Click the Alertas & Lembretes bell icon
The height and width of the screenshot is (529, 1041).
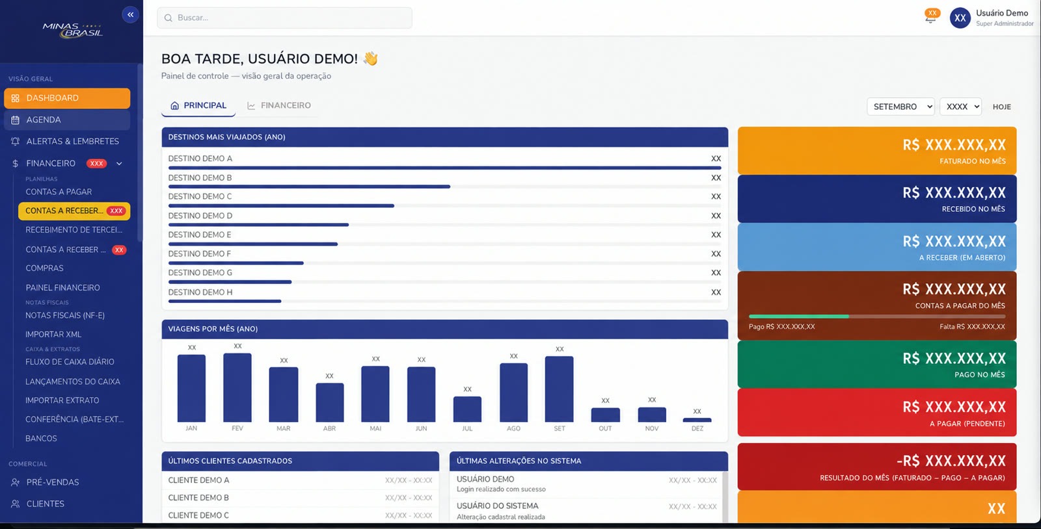coord(15,142)
